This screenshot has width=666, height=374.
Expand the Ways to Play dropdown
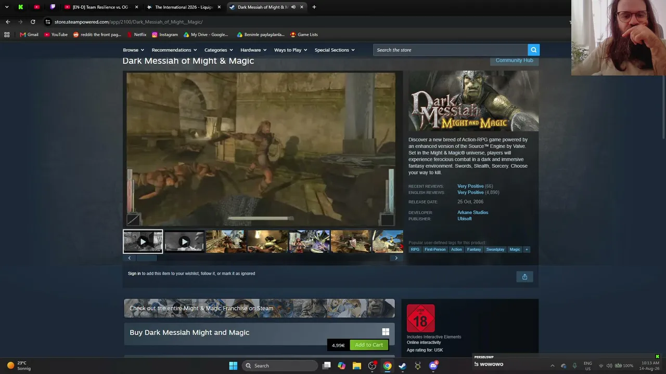pyautogui.click(x=291, y=50)
